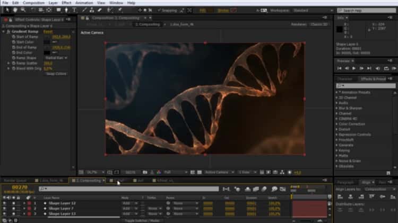Select the Selection arrow tool
The width and height of the screenshot is (398, 223).
point(7,10)
